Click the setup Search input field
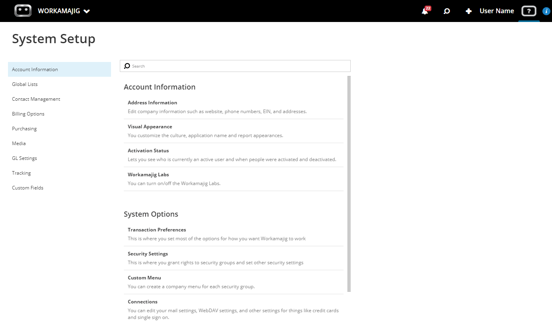The image size is (552, 323). click(x=235, y=66)
